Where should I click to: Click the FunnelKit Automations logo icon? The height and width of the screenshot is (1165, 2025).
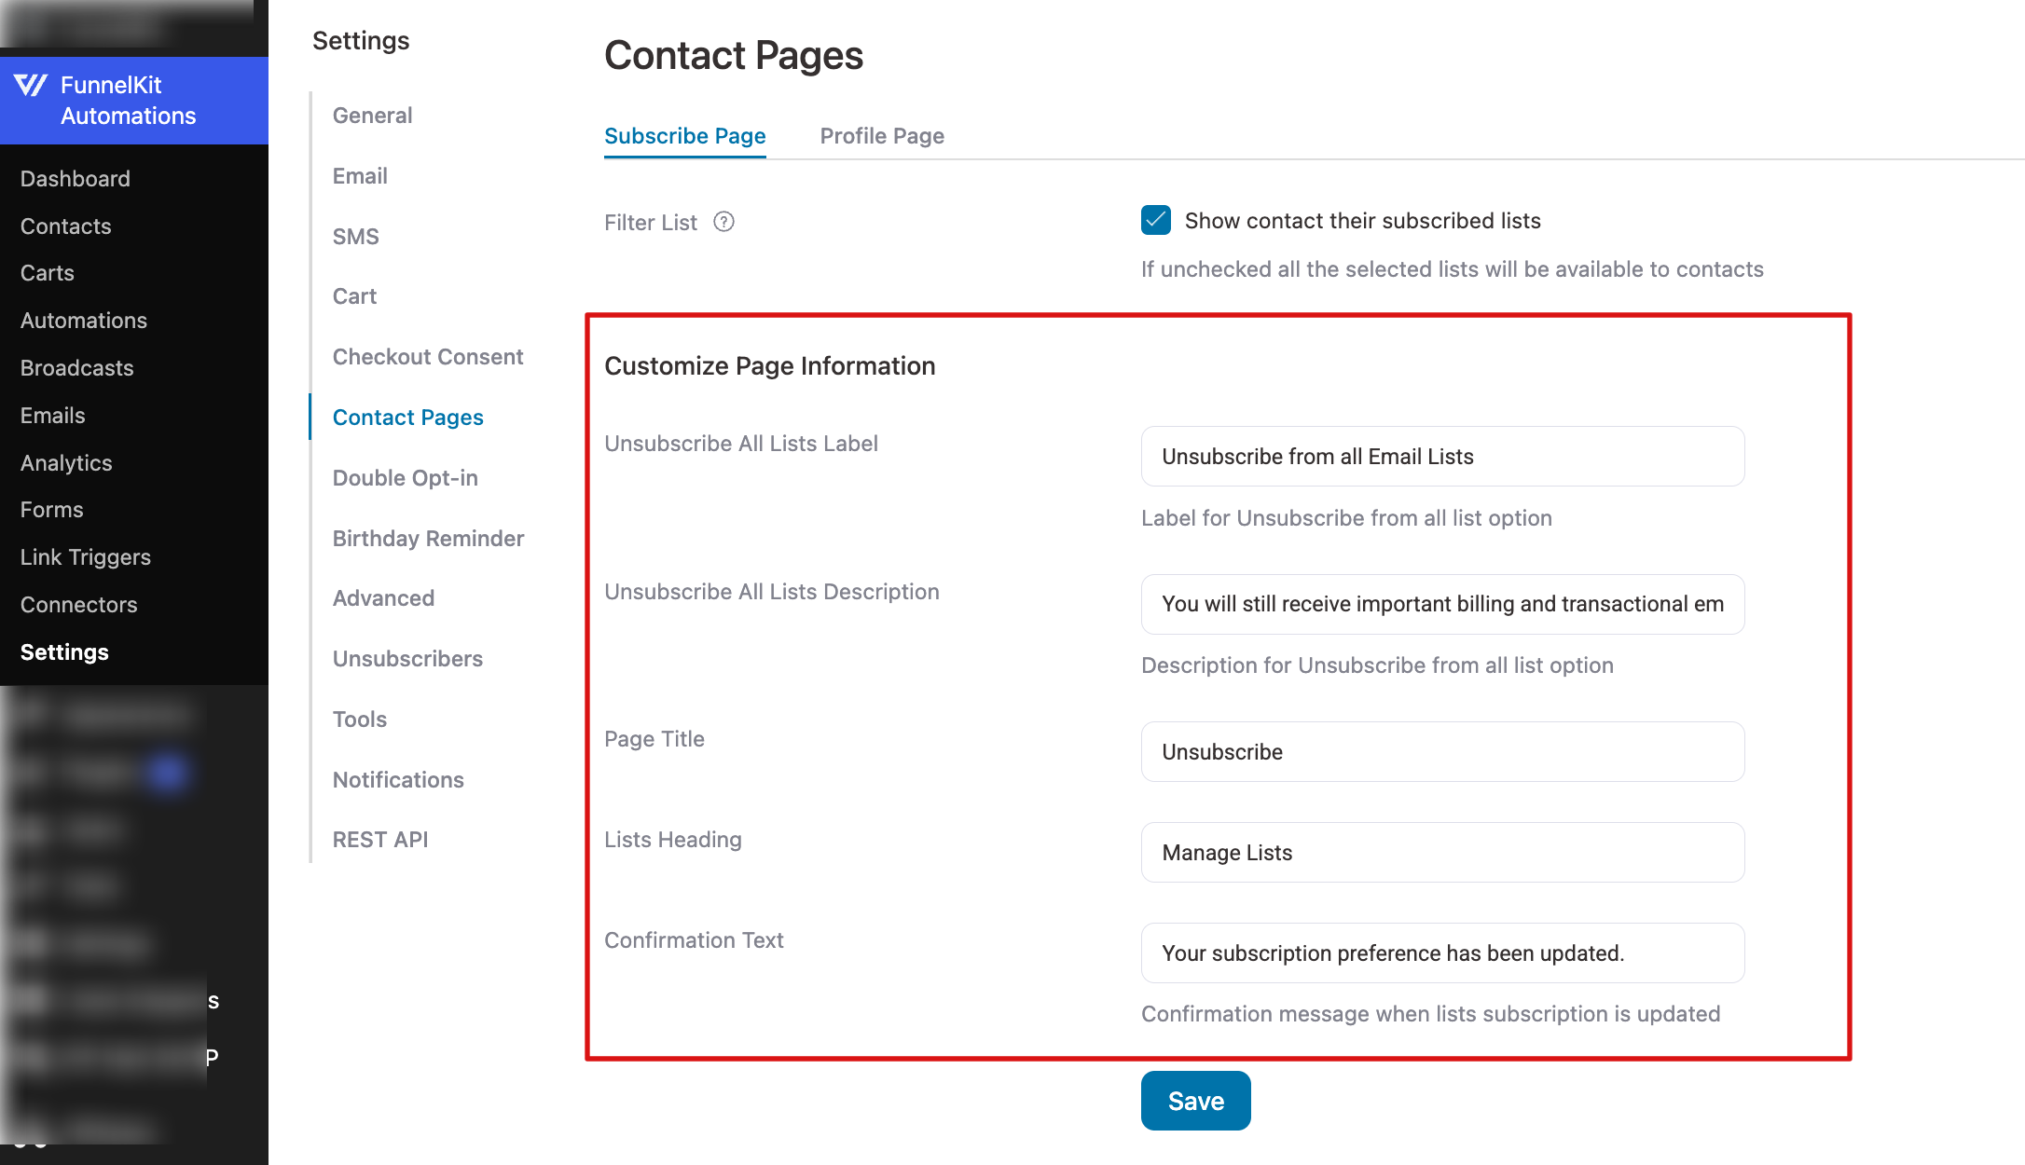pos(31,85)
